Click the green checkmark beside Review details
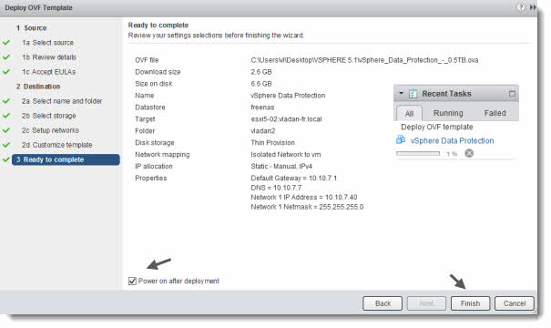Screen dimensions: 551x328 click(6, 57)
